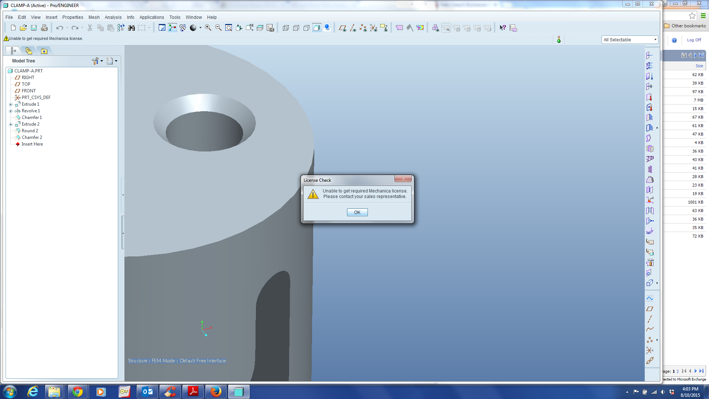
Task: Open the model display sphere icon
Action: (193, 28)
